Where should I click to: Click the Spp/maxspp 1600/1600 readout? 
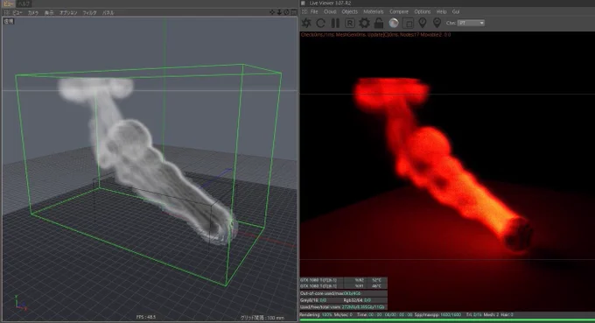point(437,314)
